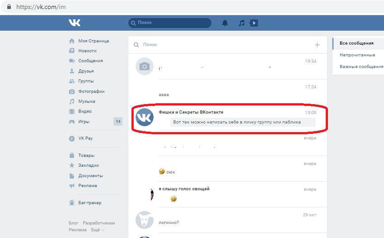Select Непрочитанные filter
The height and width of the screenshot is (238, 384).
[x=357, y=55]
